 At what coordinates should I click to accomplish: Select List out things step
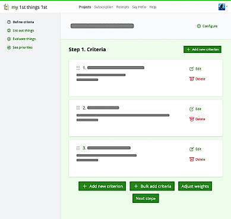coord(21,30)
